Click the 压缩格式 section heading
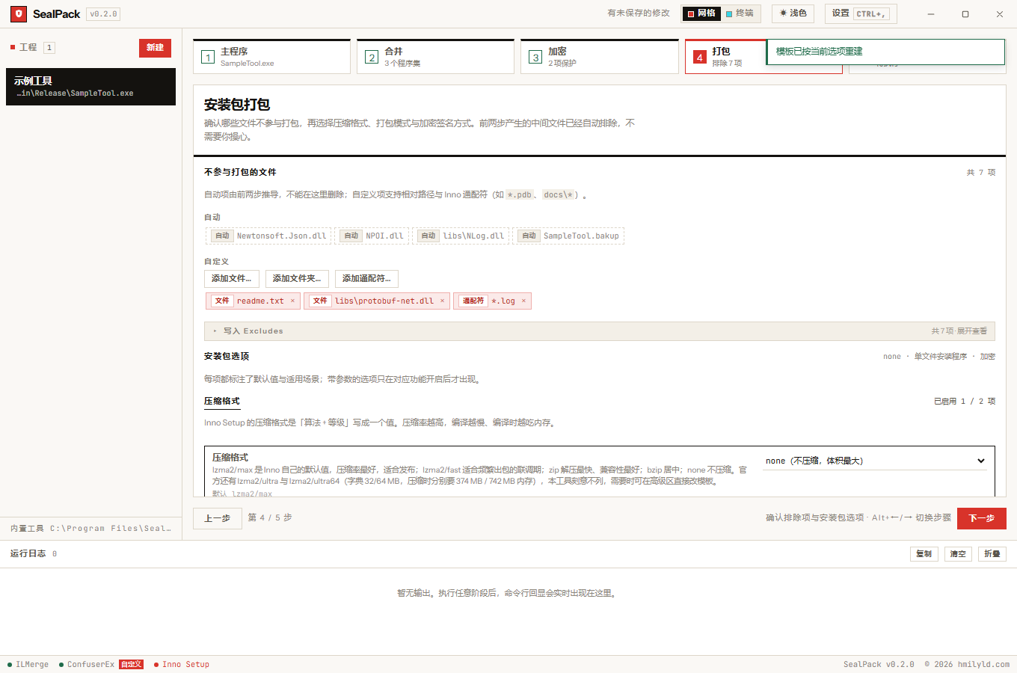1017x673 pixels. pos(222,401)
